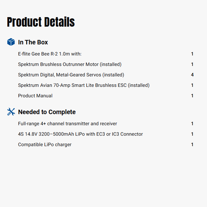Viewport: 207px width, 207px height.
Task: Click Full-range 4+ channel transmitter and receiver
Action: coord(68,124)
